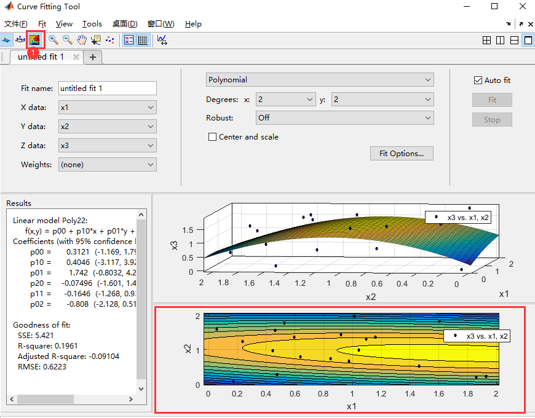This screenshot has width=535, height=418.
Task: Open the Tools menu
Action: (x=92, y=24)
